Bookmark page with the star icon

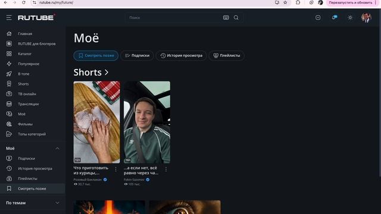click(x=285, y=2)
